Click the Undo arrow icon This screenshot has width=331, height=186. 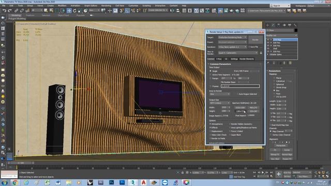4,10
